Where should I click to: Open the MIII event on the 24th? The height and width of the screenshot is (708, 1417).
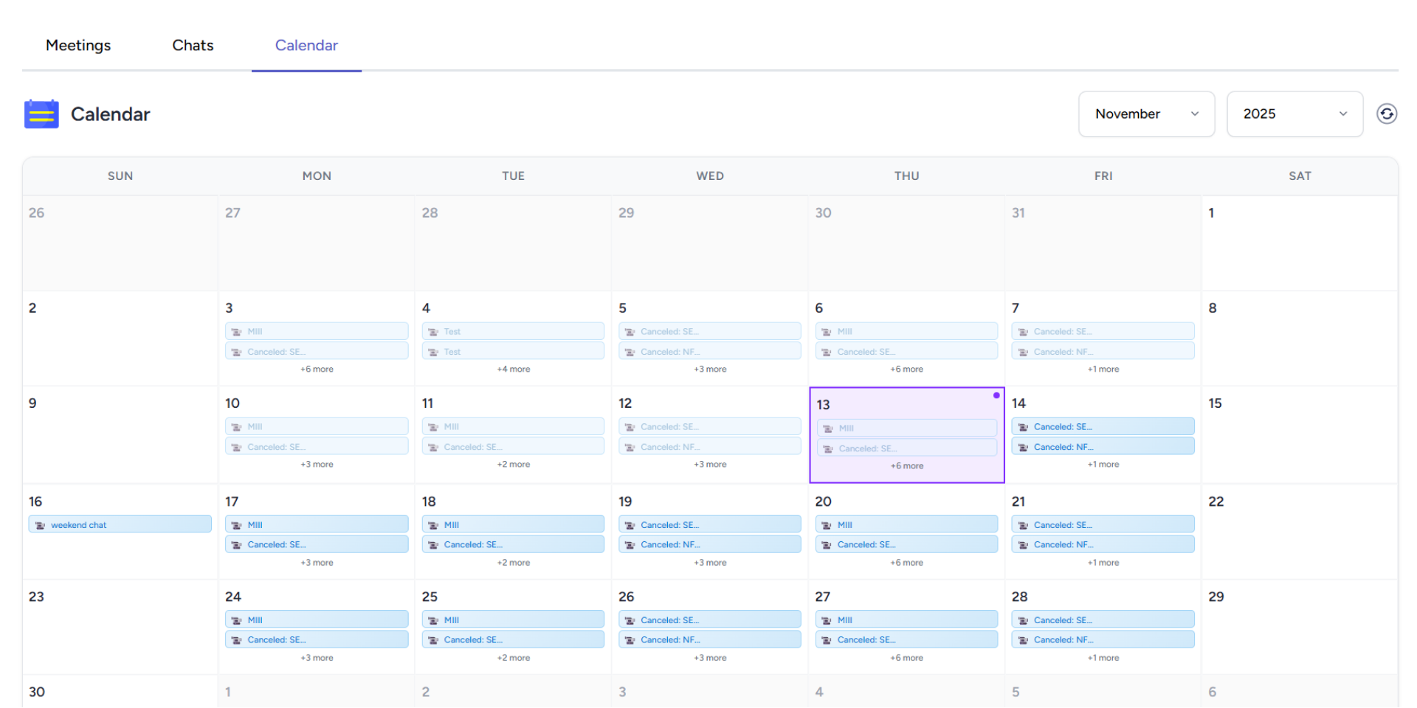(x=317, y=620)
